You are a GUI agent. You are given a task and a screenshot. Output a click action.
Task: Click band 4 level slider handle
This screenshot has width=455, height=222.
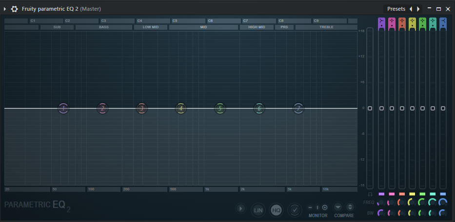coord(412,109)
